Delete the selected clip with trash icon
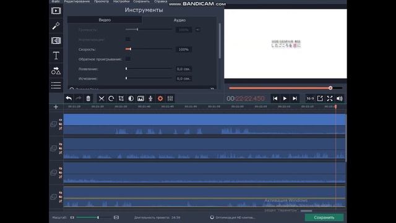The image size is (396, 223). tap(88, 98)
